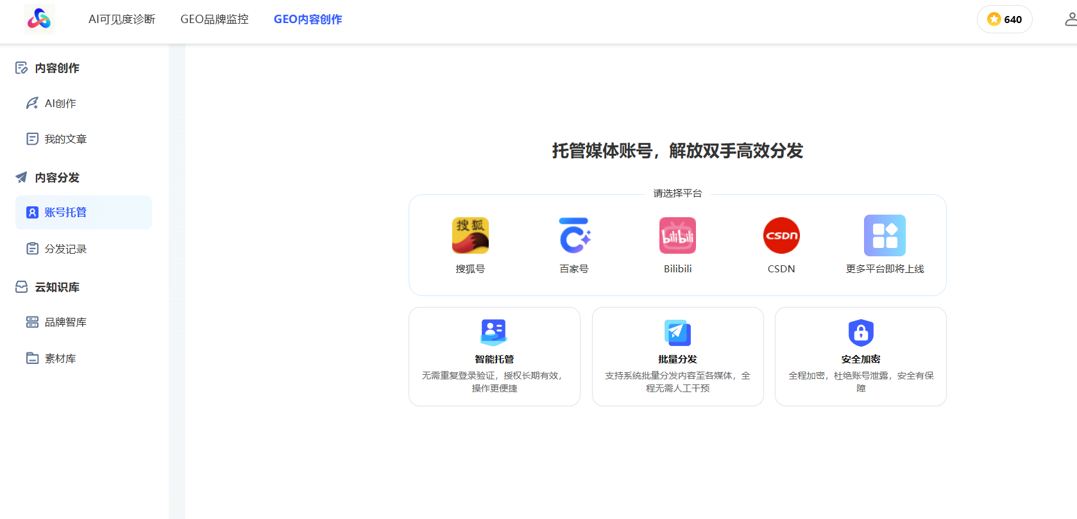Click the 搜狐号 label

click(x=470, y=269)
